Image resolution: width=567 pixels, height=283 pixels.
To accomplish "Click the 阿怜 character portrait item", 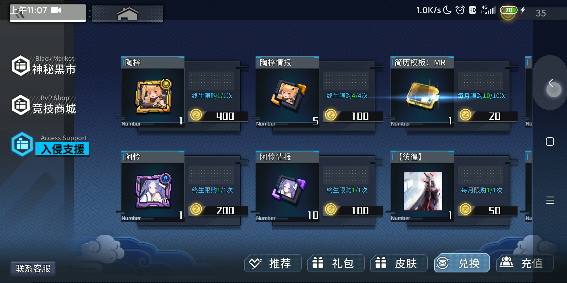I will [153, 191].
